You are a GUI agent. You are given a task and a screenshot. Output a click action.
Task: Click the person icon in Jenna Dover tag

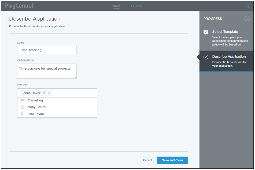click(44, 93)
